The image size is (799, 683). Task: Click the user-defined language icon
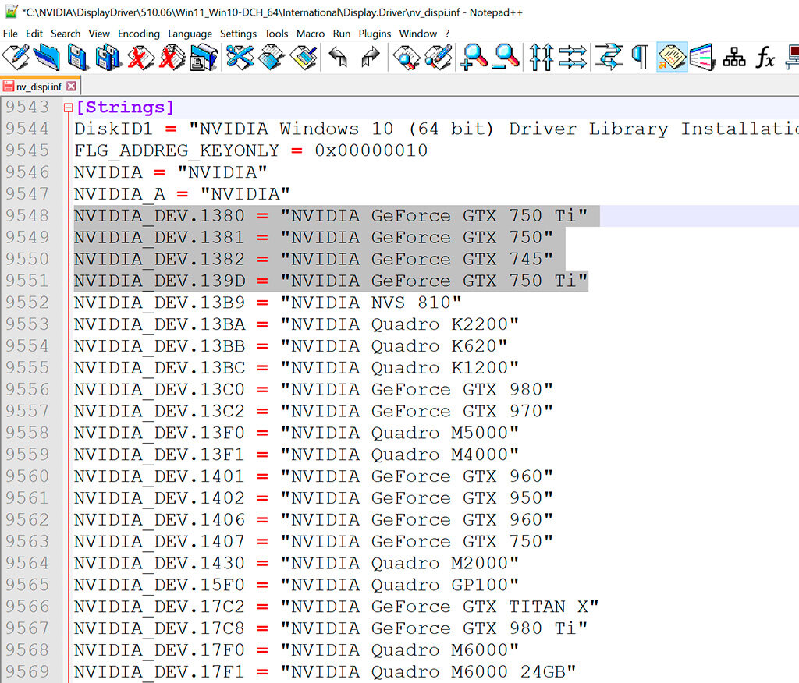pos(703,57)
